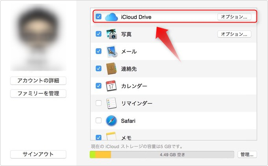Enable the Safari checkbox
This screenshot has height=166, width=268.
click(x=98, y=121)
